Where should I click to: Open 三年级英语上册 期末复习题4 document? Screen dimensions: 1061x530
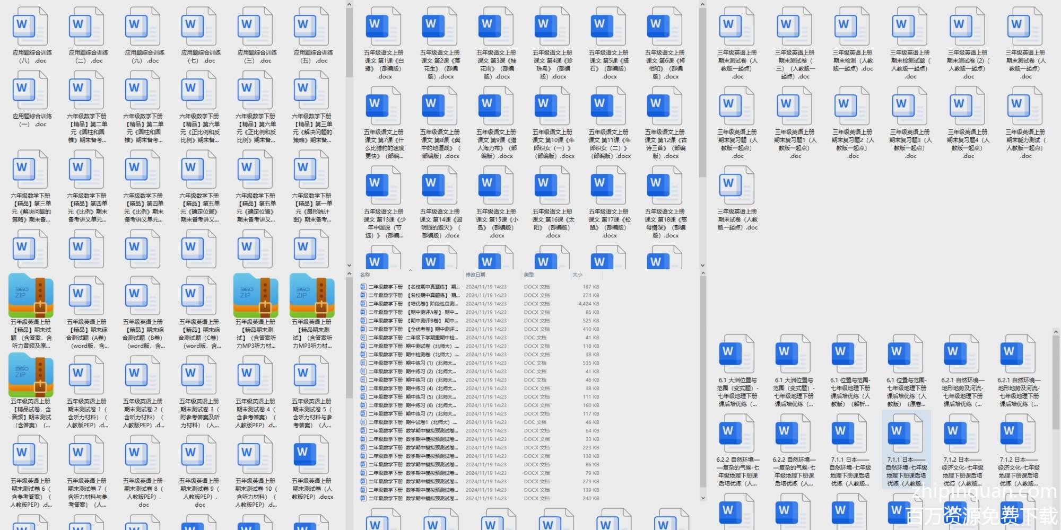968,107
